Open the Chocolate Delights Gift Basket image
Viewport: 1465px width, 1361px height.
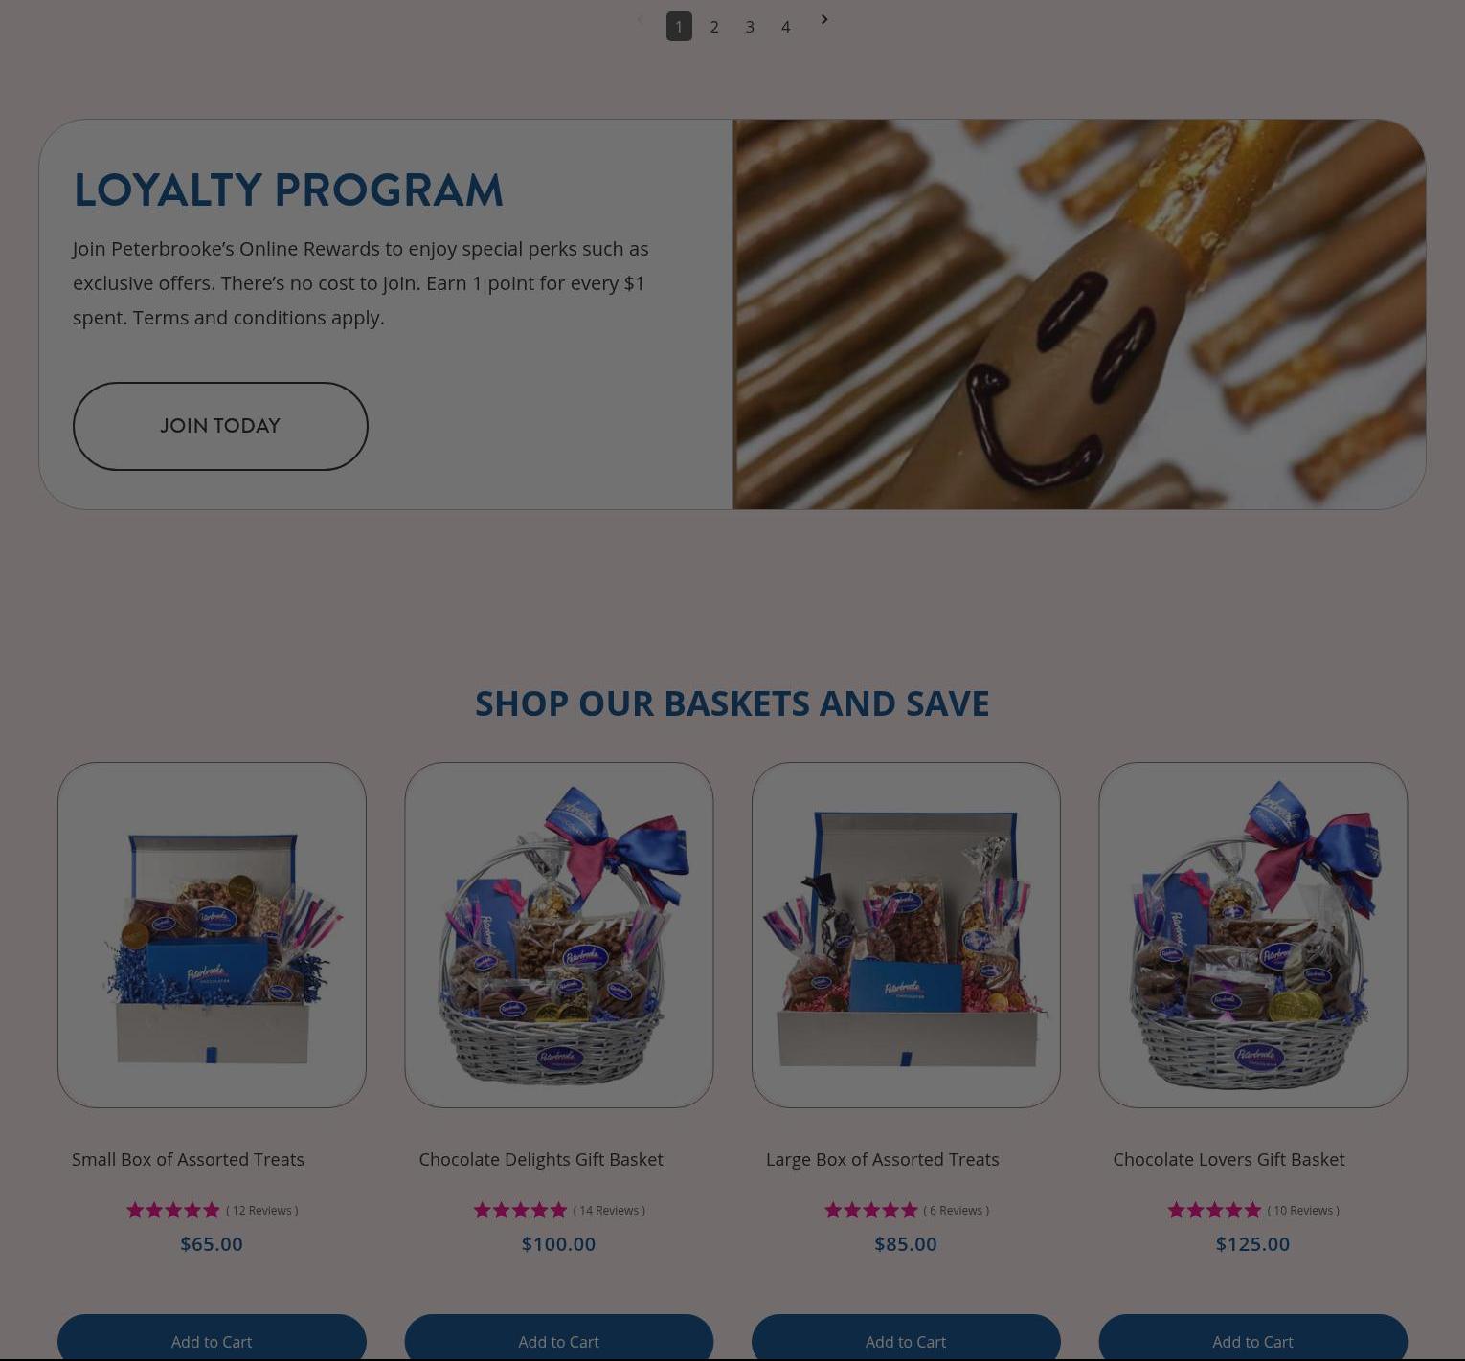(x=559, y=935)
